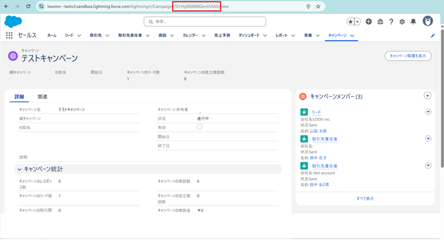Click the green member icon above 鈴木 花子
Viewport: 444px width, 240px height.
(x=304, y=139)
